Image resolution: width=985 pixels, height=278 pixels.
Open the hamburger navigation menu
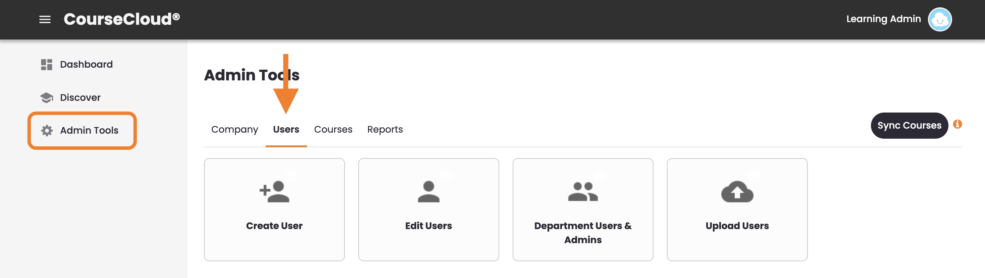pyautogui.click(x=45, y=19)
